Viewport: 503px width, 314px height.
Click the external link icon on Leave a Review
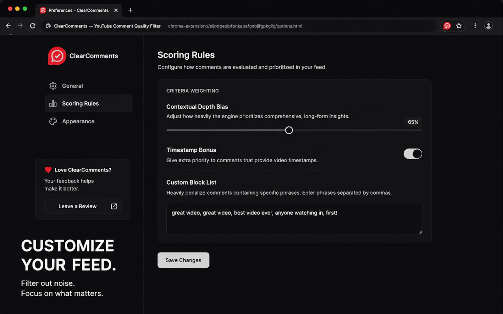(114, 206)
